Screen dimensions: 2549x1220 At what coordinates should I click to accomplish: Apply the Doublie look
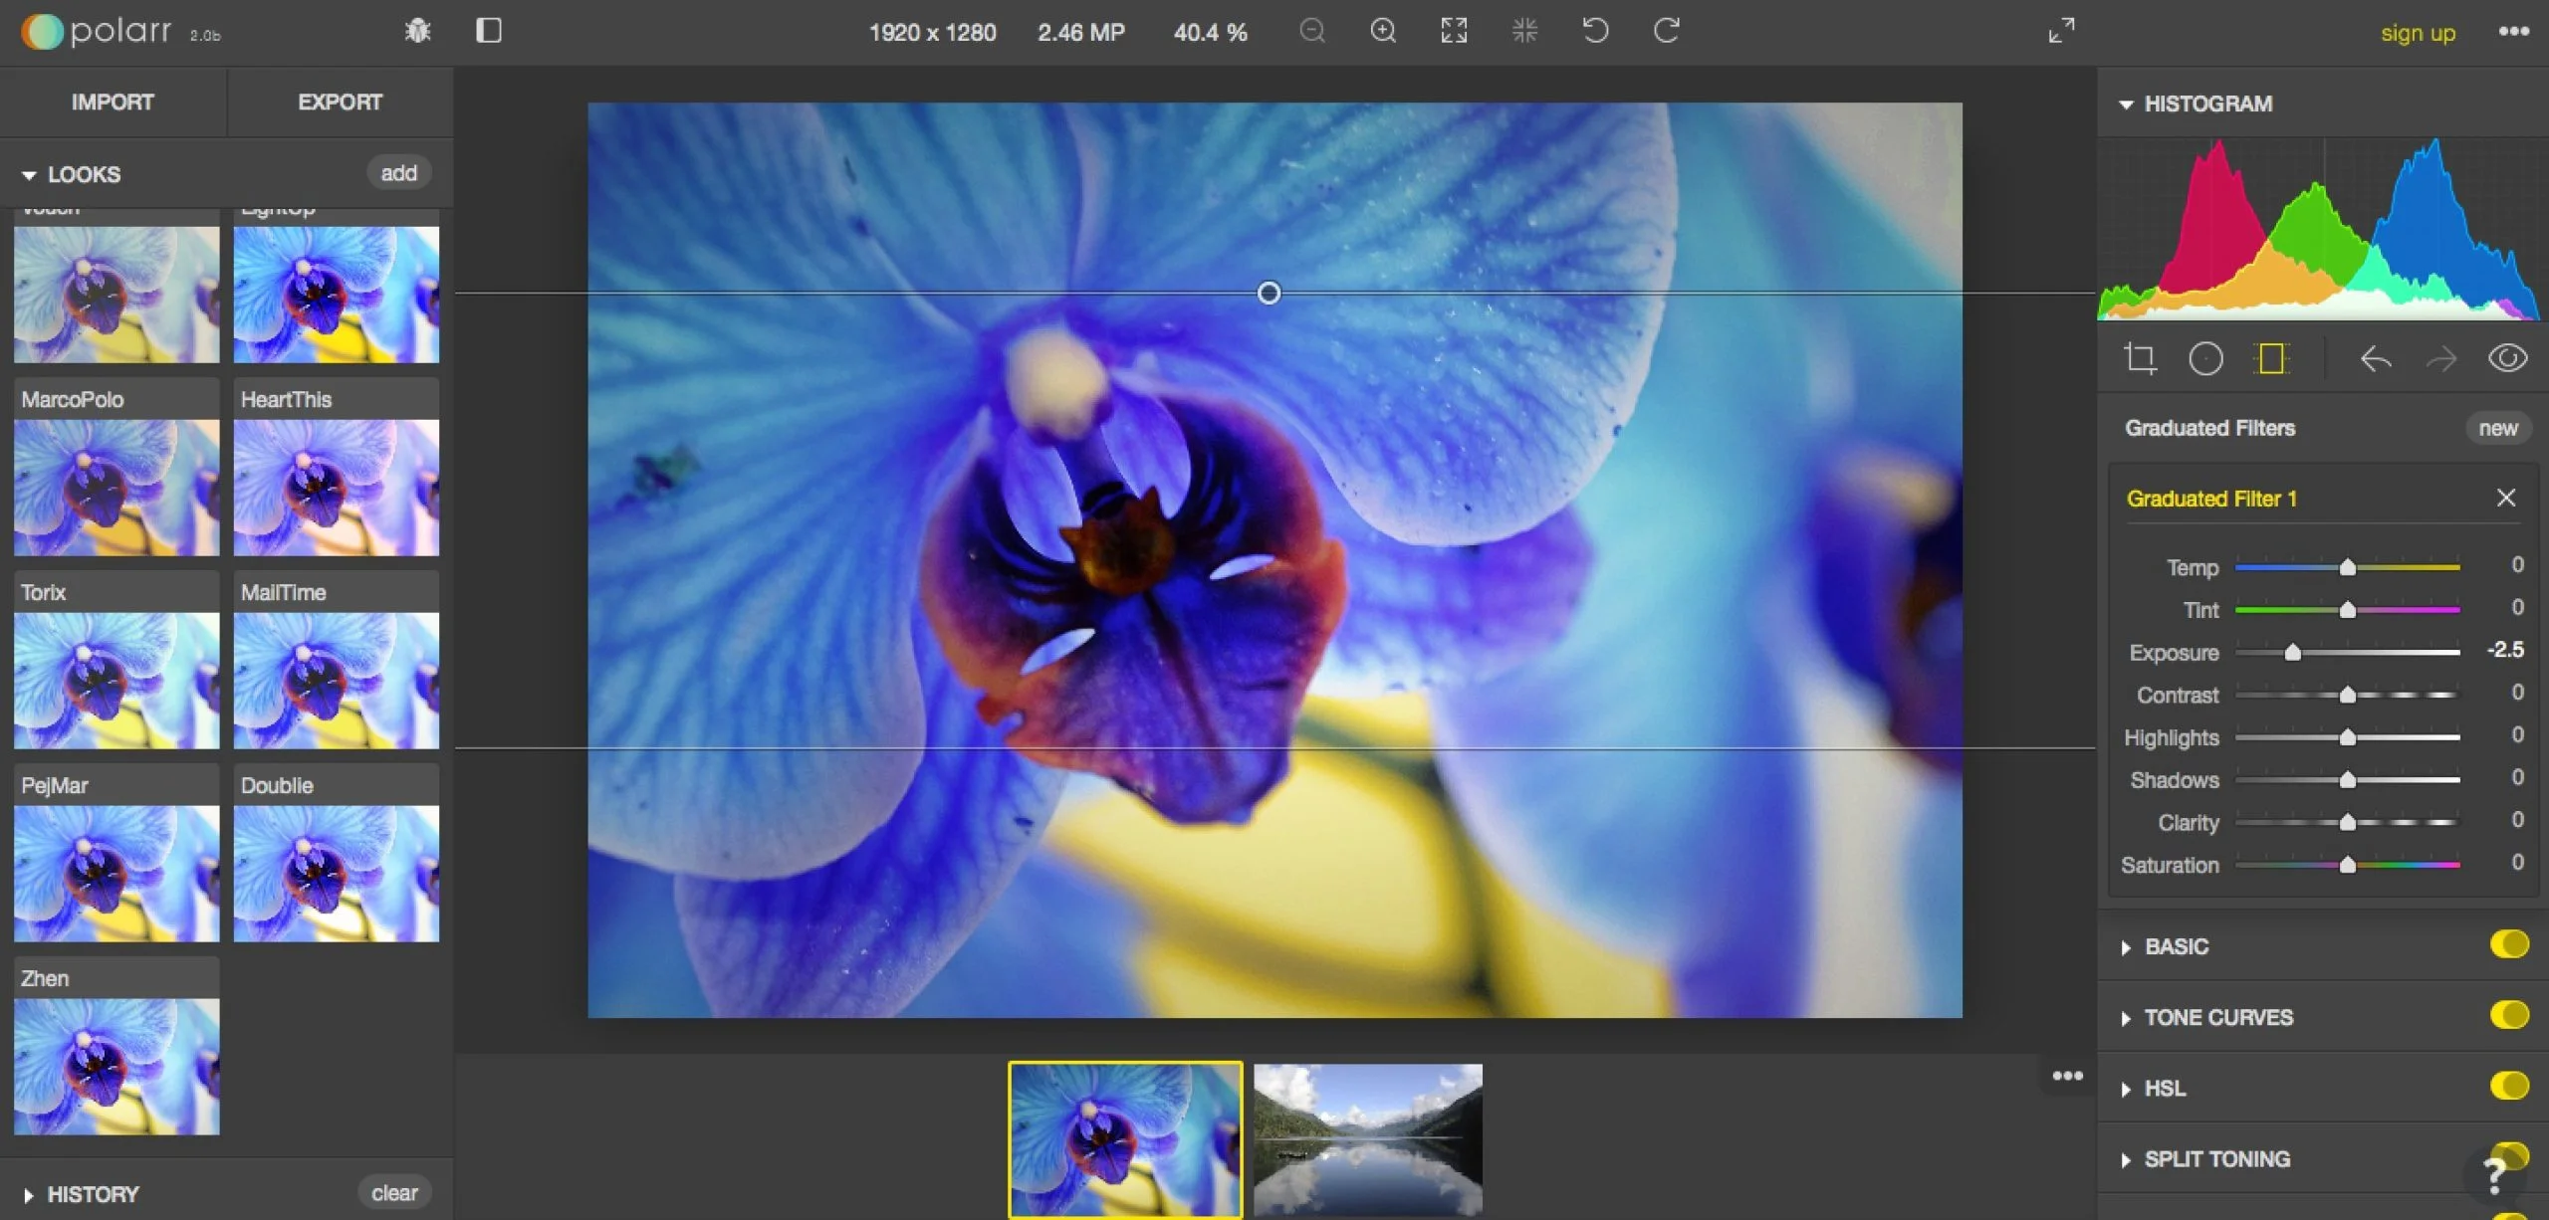[x=337, y=853]
